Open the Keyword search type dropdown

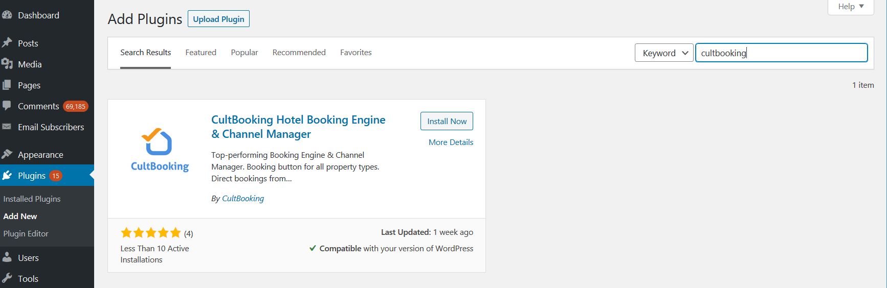point(664,53)
